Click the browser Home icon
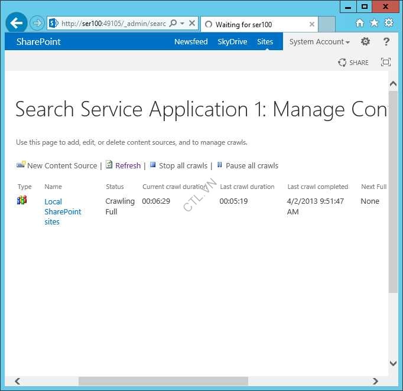403x391 pixels. point(360,23)
